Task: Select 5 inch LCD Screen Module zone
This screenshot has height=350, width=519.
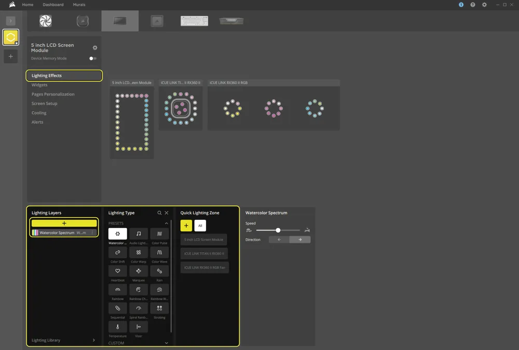Action: coord(203,240)
